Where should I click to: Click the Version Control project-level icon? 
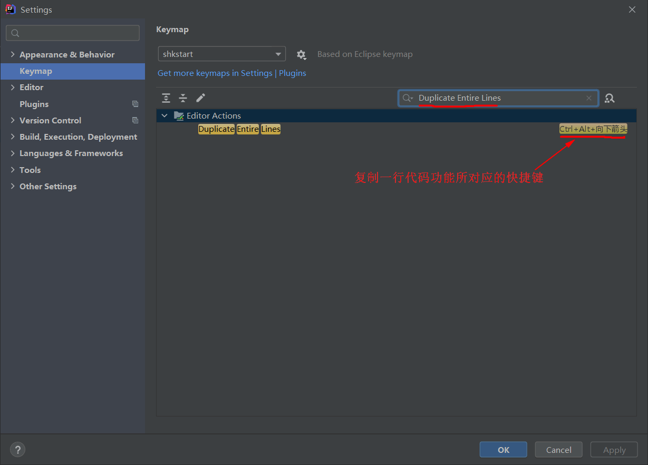136,121
